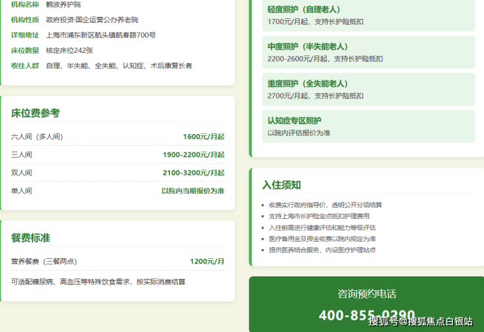Click the price 1900-2200元/月起
484x332 pixels.
pos(194,155)
